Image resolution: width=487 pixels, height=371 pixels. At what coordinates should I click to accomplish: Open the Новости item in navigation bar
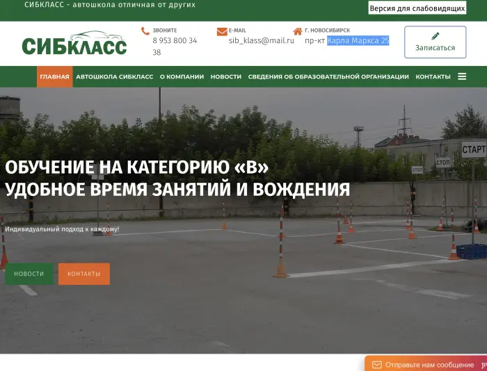tap(226, 77)
